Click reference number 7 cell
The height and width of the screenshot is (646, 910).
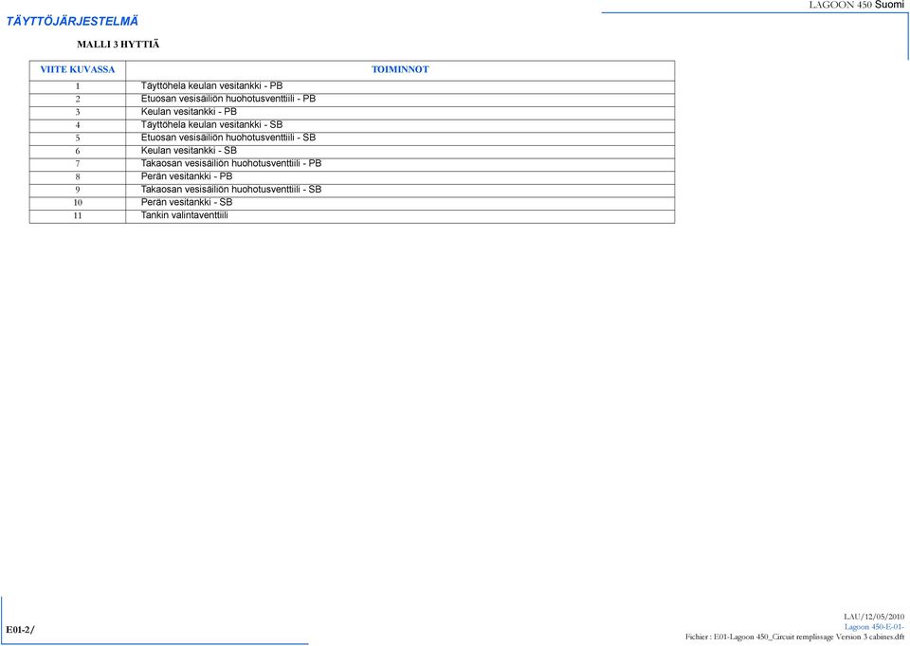(x=78, y=164)
